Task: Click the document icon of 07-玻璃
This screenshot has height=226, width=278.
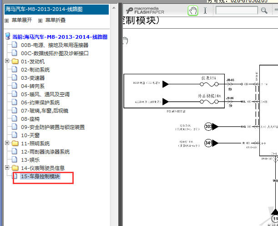Action: (15, 110)
